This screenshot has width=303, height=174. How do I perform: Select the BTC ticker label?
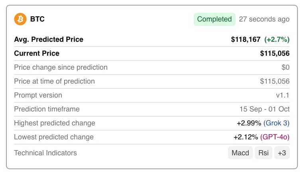point(37,19)
